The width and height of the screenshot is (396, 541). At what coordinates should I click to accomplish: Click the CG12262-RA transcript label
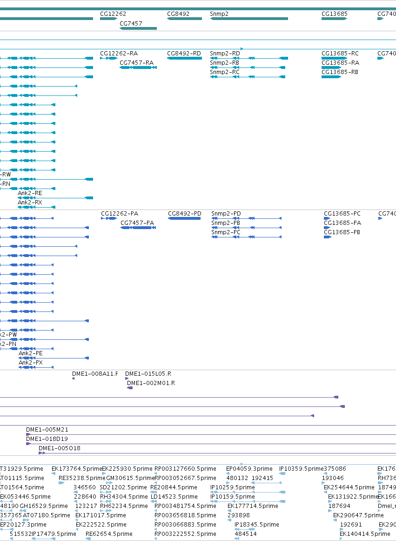[x=119, y=54]
